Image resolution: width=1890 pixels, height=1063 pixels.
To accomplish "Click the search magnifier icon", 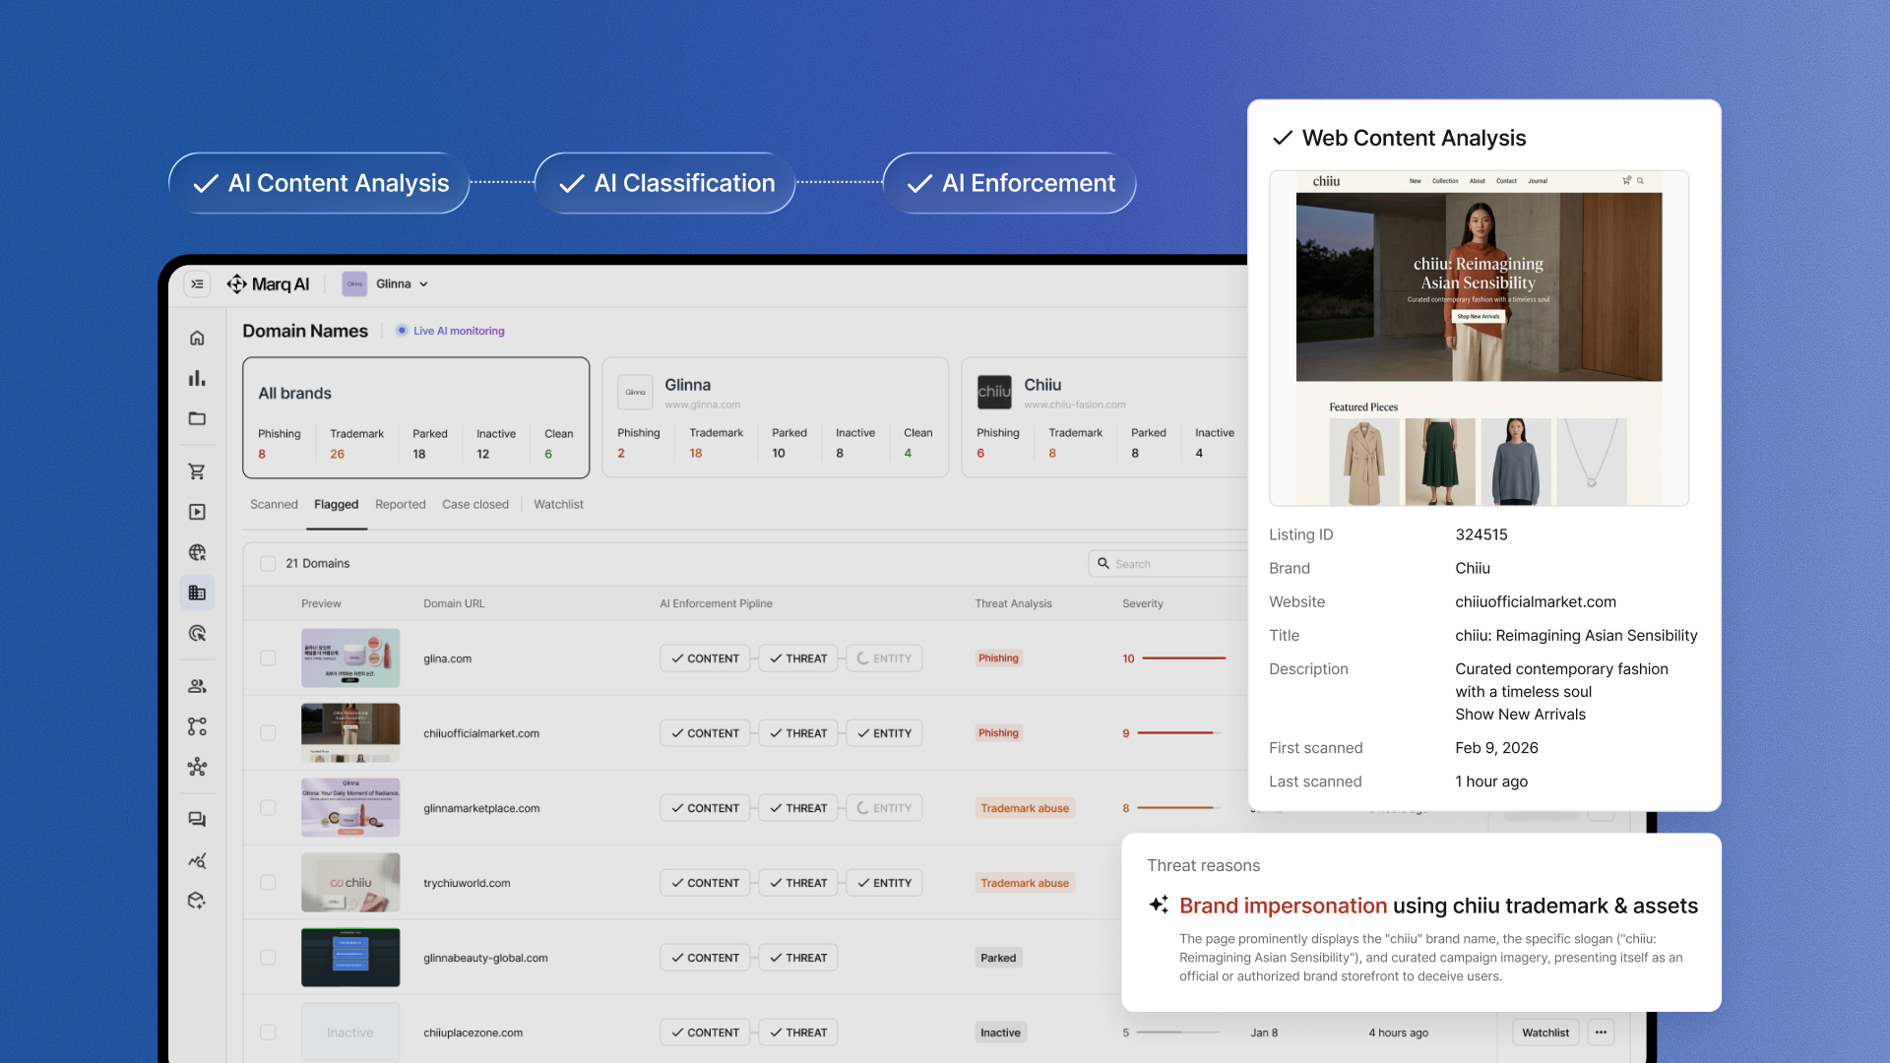I will (x=1103, y=564).
